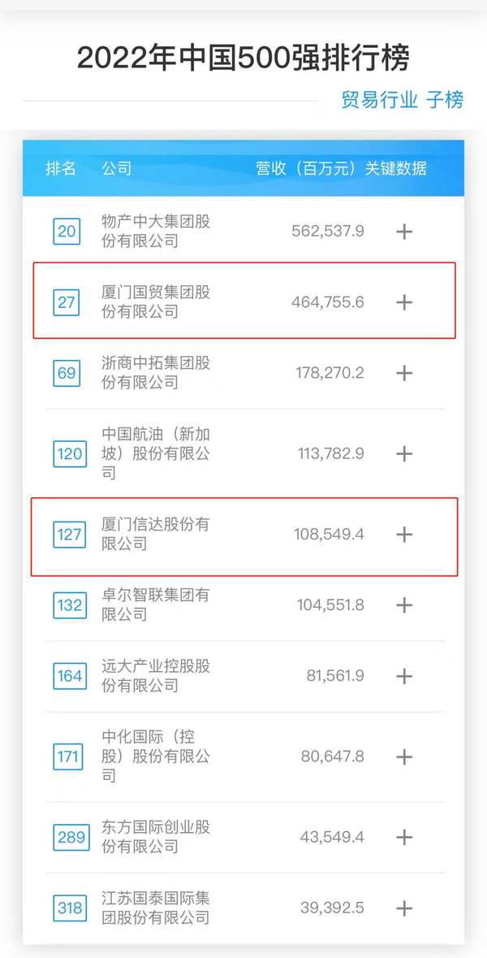Screen dimensions: 487x958
Task: Expand key data for 东方国际创业
Action: pos(403,837)
